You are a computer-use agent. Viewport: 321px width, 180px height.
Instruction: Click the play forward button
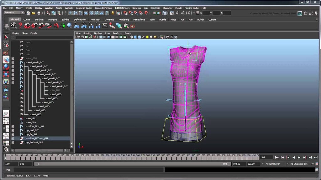click(299, 157)
